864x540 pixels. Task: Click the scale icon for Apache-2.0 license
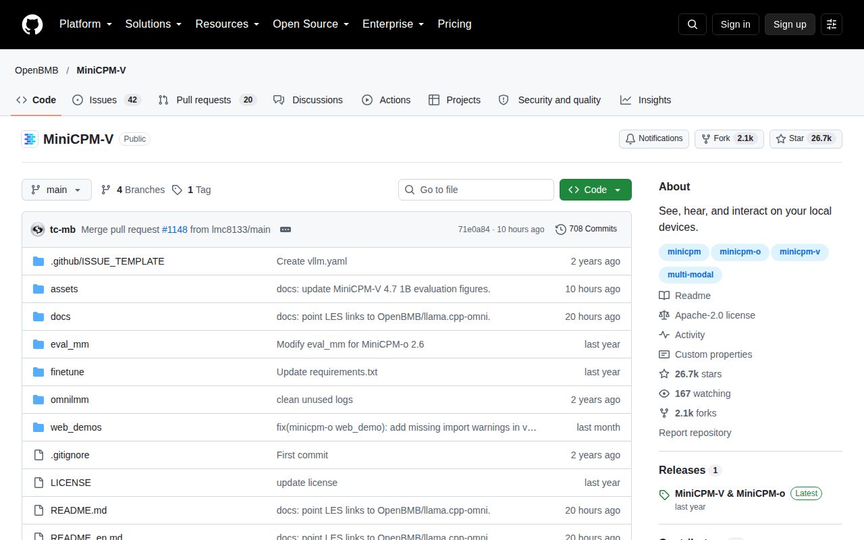click(x=664, y=315)
